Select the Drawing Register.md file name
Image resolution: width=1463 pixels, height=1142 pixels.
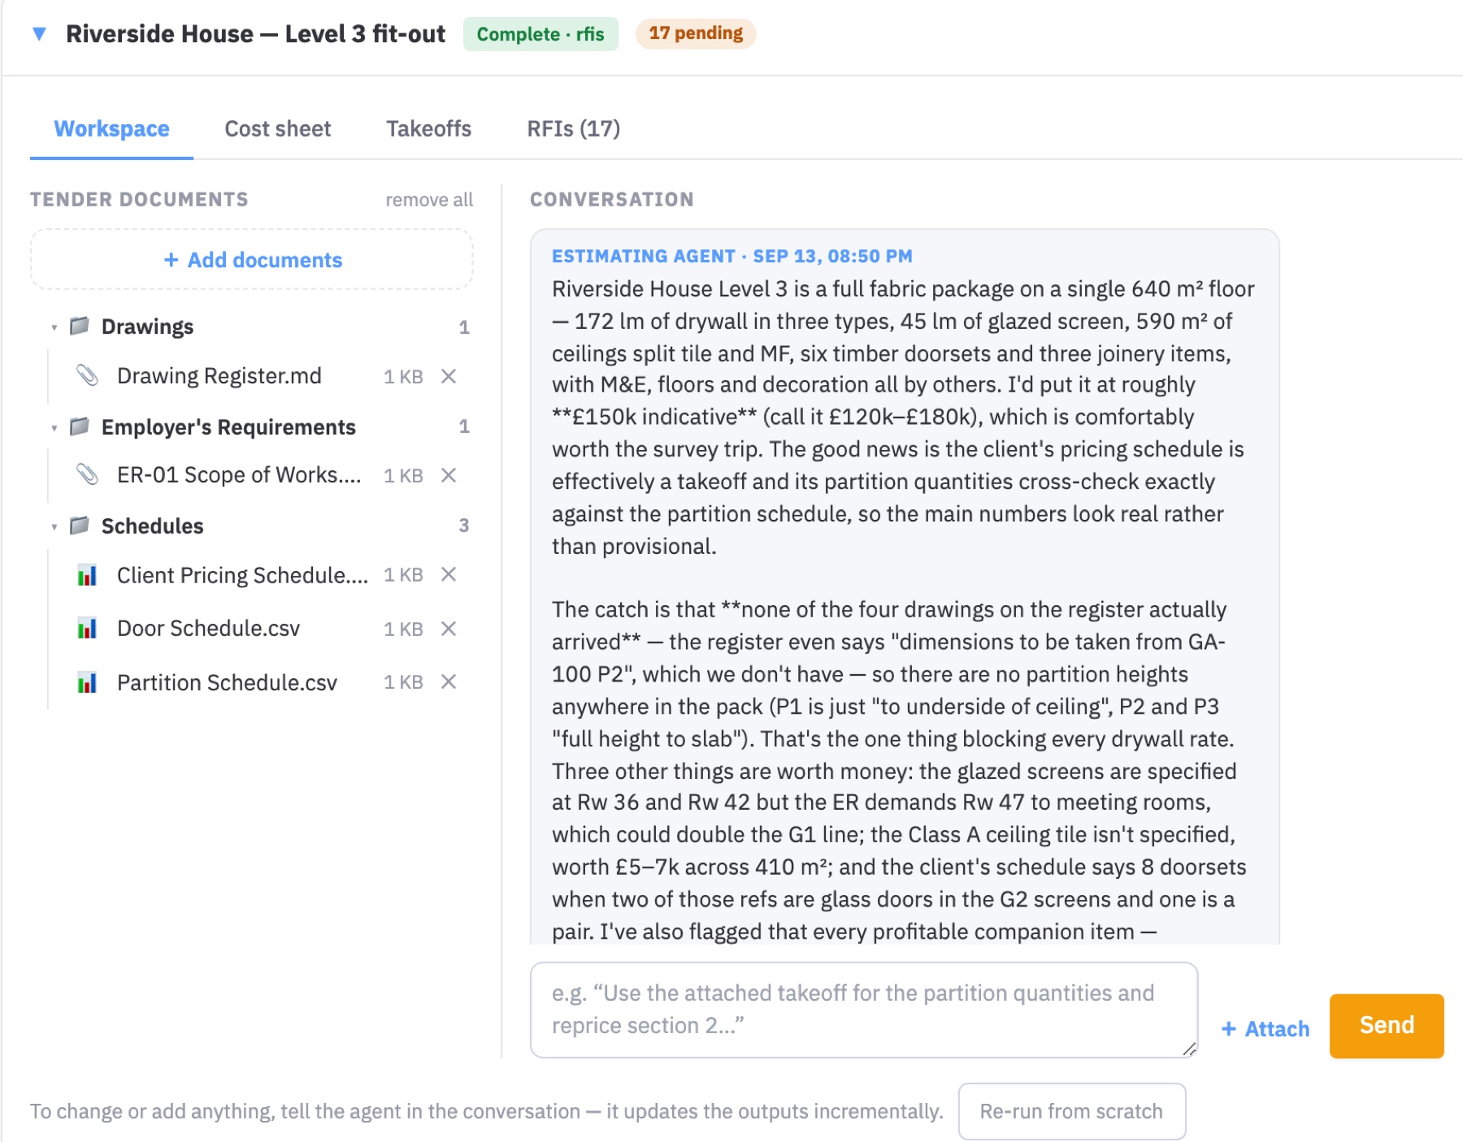[x=219, y=376]
